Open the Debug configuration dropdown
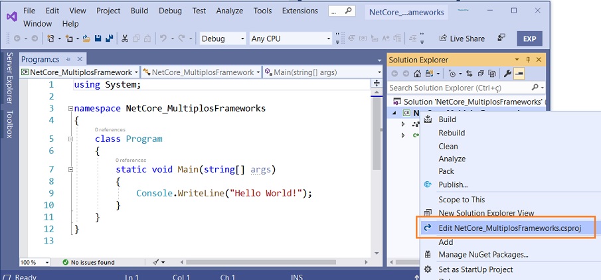Image resolution: width=601 pixels, height=280 pixels. 222,38
